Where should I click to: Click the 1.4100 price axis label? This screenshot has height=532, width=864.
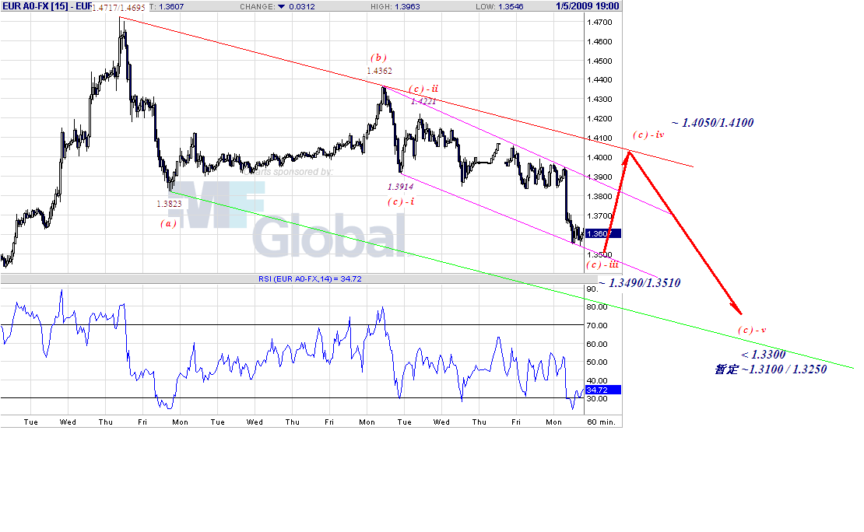tap(599, 138)
